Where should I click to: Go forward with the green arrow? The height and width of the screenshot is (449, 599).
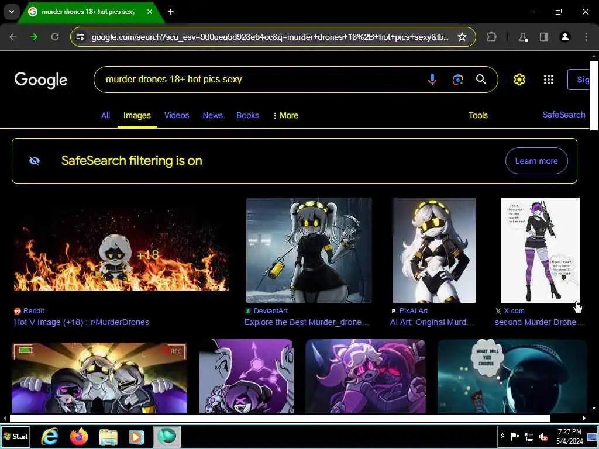pos(34,37)
